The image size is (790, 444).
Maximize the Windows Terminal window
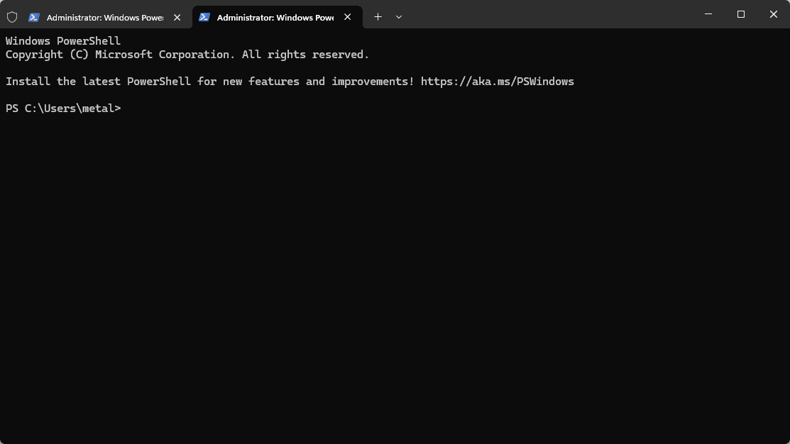click(741, 14)
